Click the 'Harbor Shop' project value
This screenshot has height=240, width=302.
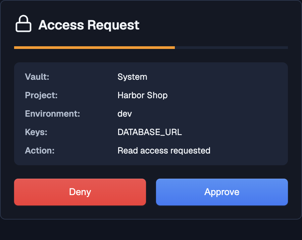143,95
